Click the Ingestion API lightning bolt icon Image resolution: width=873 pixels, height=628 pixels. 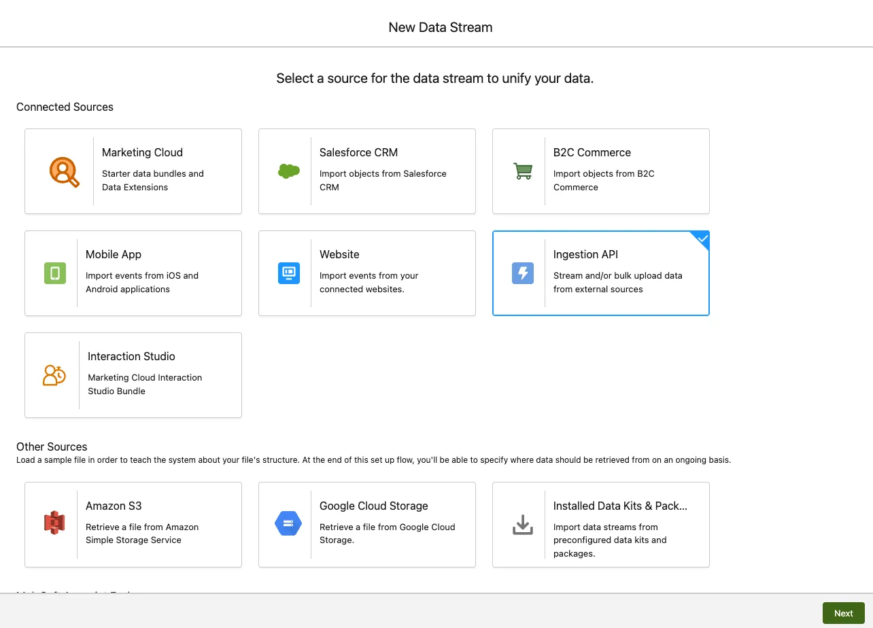tap(523, 273)
